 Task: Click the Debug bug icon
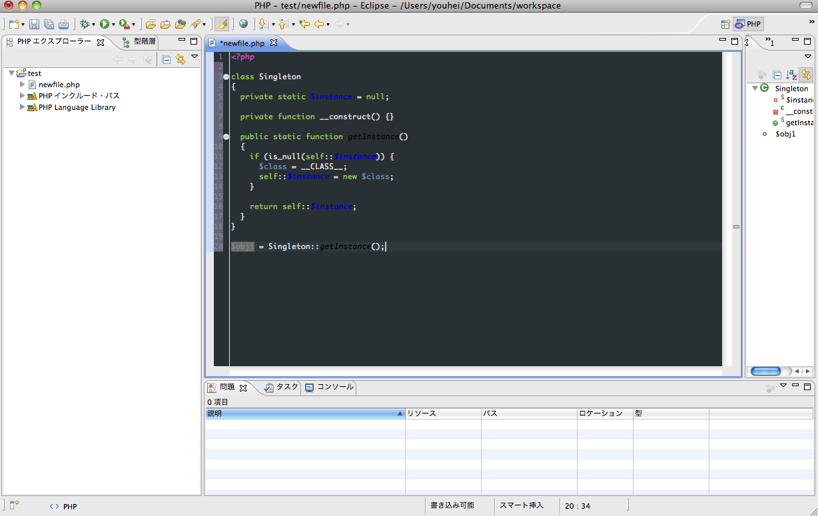(x=85, y=24)
